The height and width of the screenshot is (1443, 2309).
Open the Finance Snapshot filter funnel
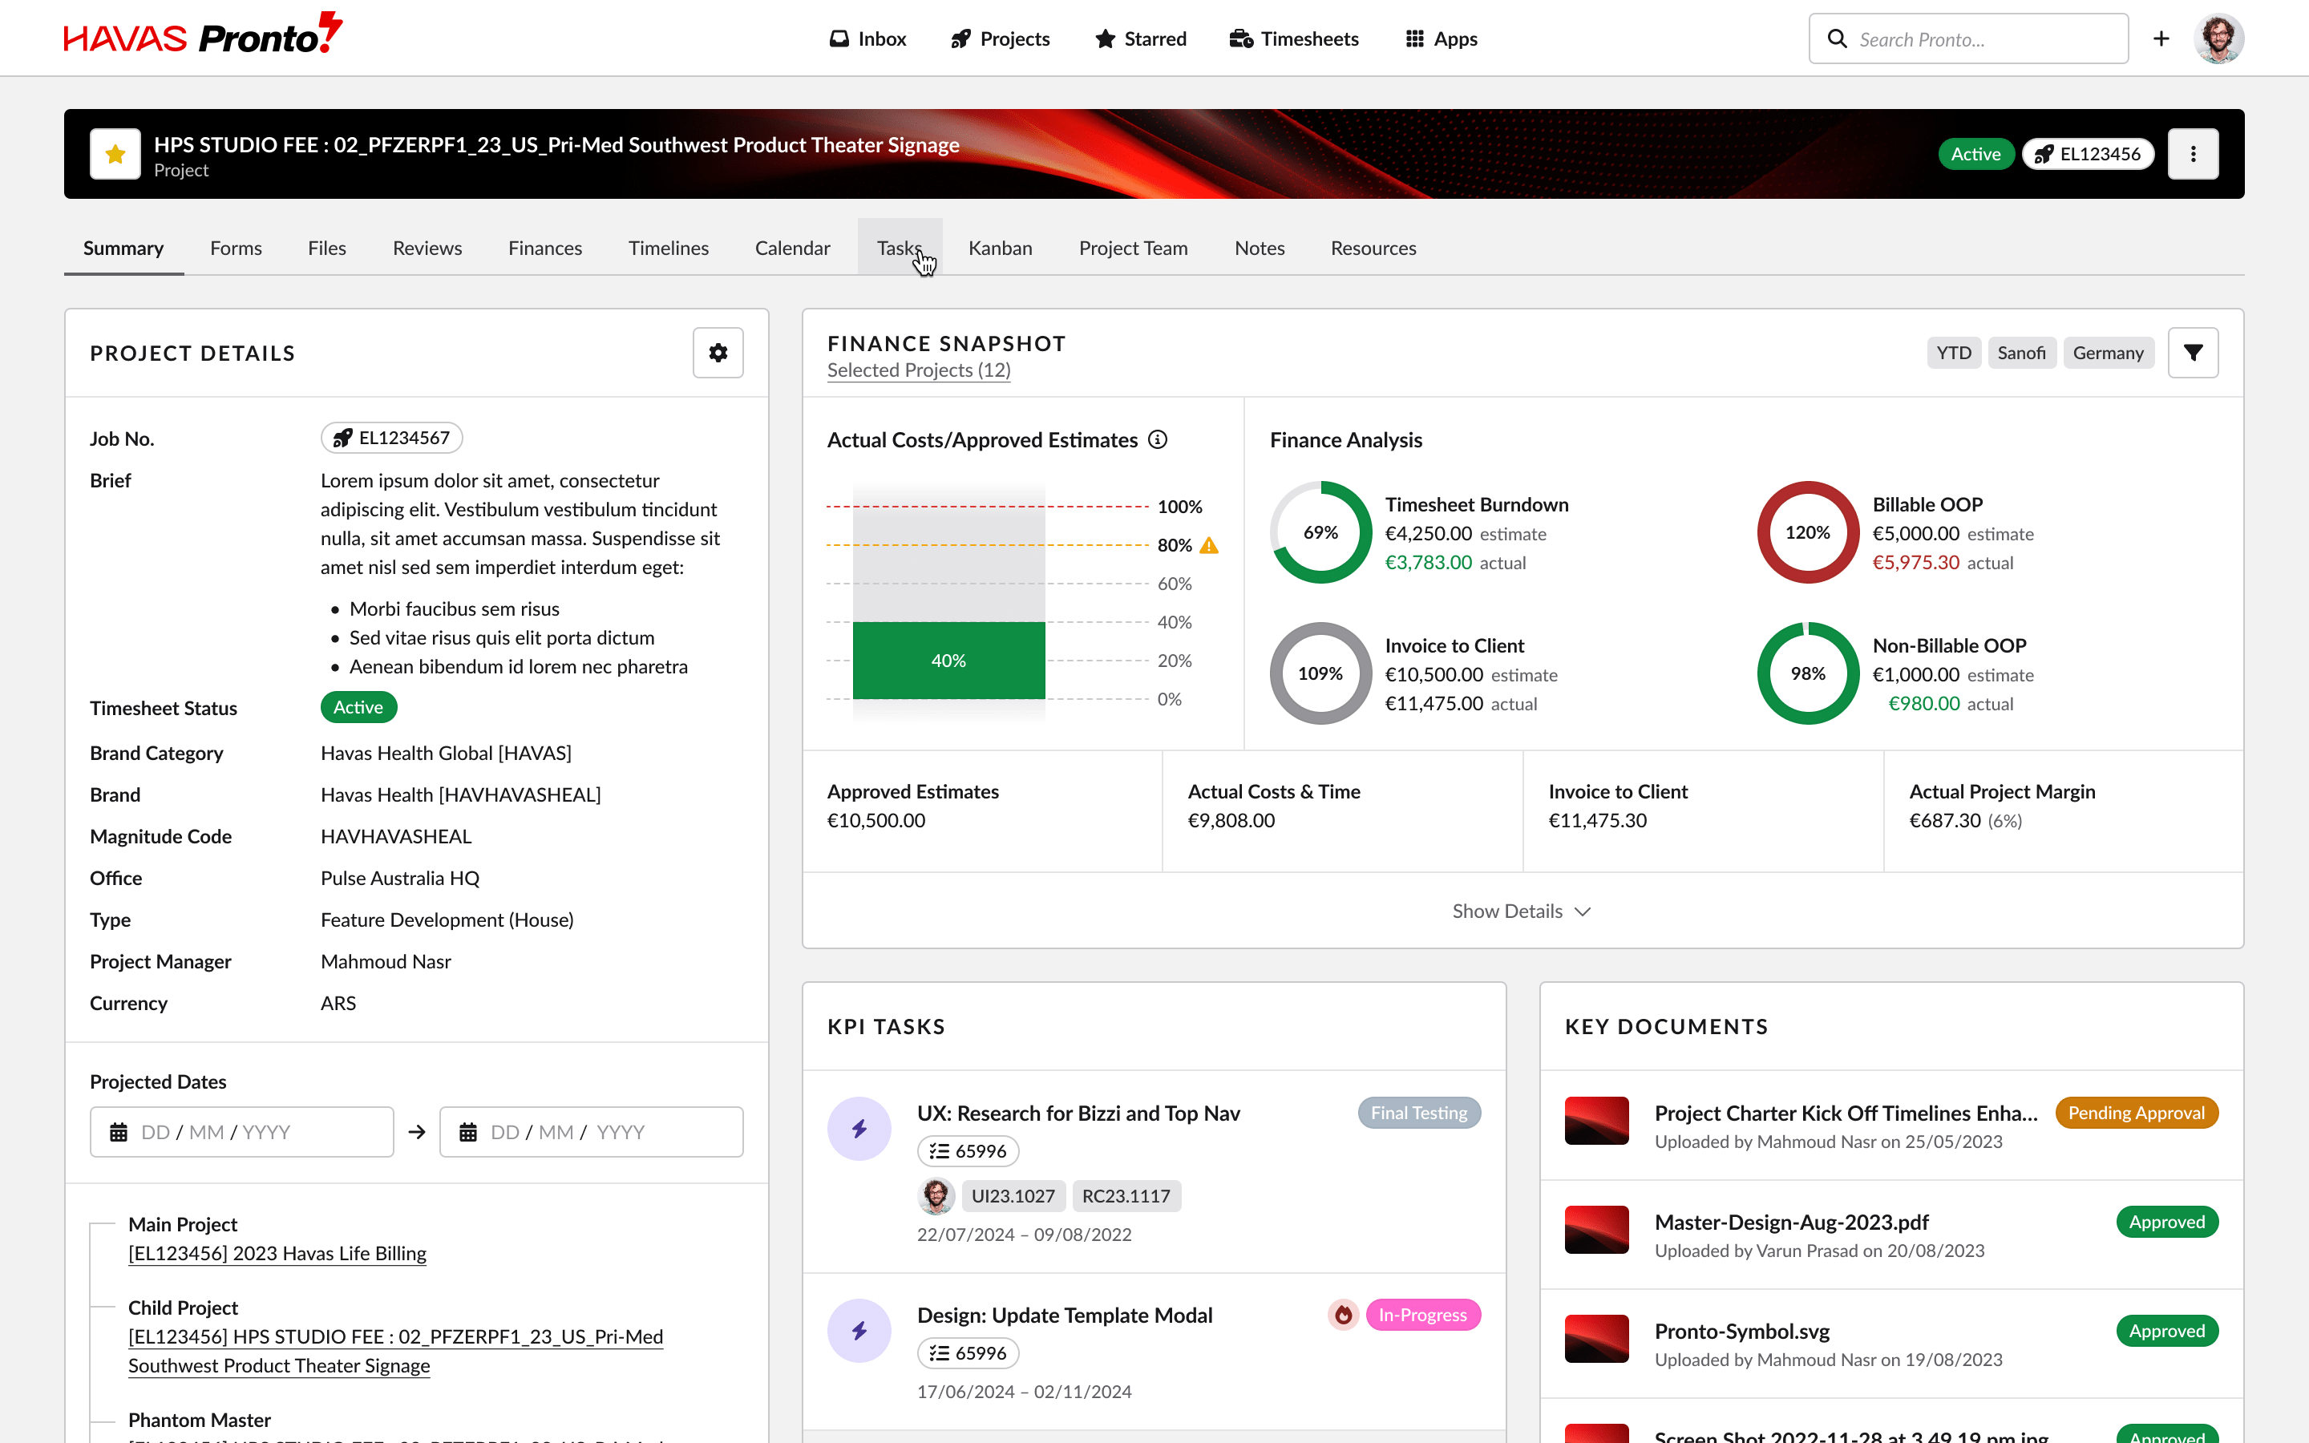2193,353
